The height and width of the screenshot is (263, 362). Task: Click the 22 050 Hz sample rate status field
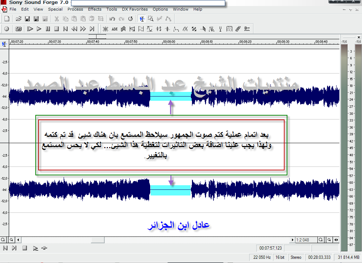coord(262,257)
